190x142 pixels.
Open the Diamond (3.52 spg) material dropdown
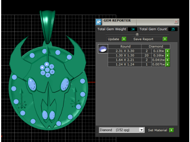(x=142, y=130)
